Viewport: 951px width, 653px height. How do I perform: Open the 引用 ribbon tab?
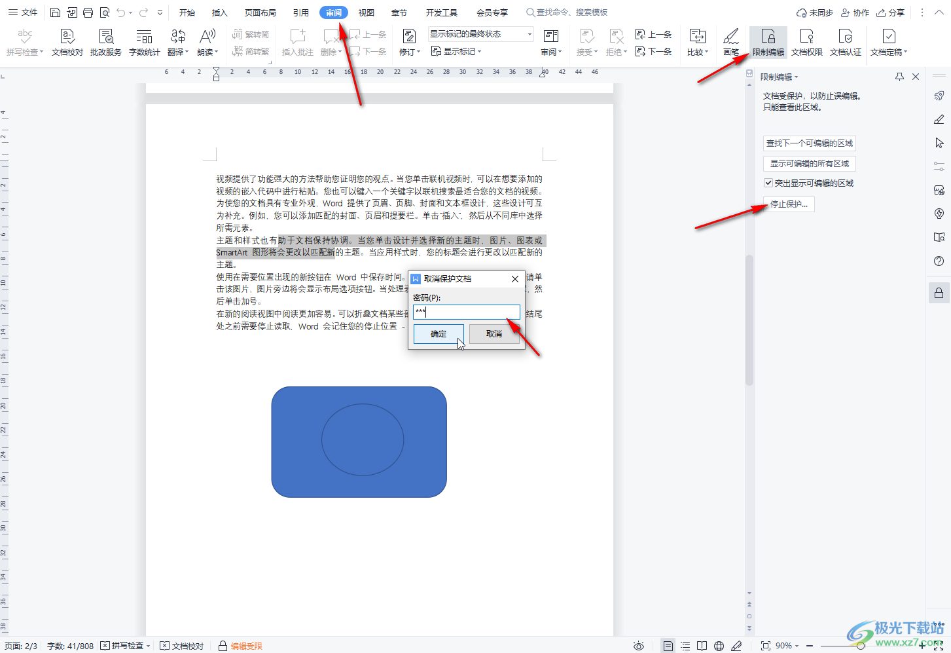coord(301,12)
